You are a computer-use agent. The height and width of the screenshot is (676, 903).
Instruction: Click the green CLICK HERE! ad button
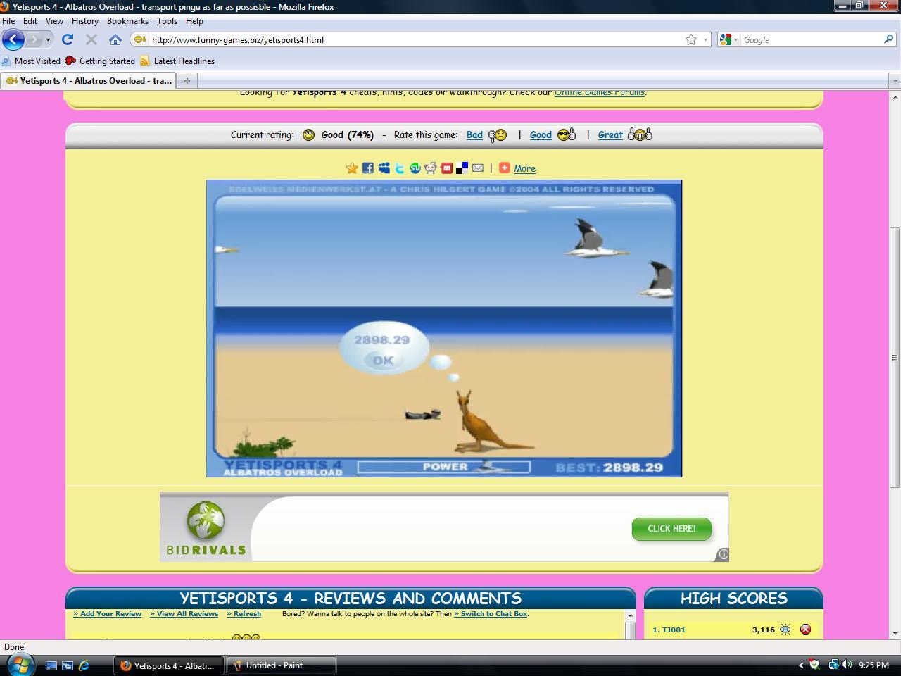tap(671, 528)
